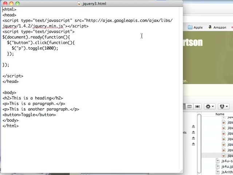Click the "$("button").click(function(){" line
The image size is (233, 175).
[x=41, y=43]
